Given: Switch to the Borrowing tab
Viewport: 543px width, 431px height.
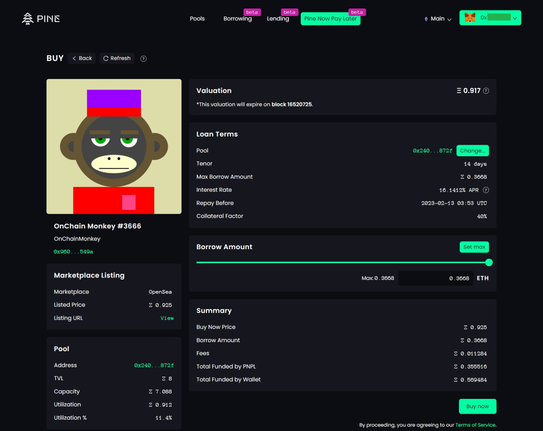Looking at the screenshot, I should tap(237, 19).
